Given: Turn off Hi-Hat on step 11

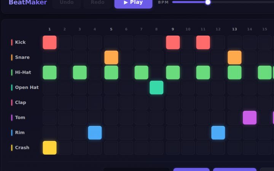Looking at the screenshot, I should click(x=203, y=73).
